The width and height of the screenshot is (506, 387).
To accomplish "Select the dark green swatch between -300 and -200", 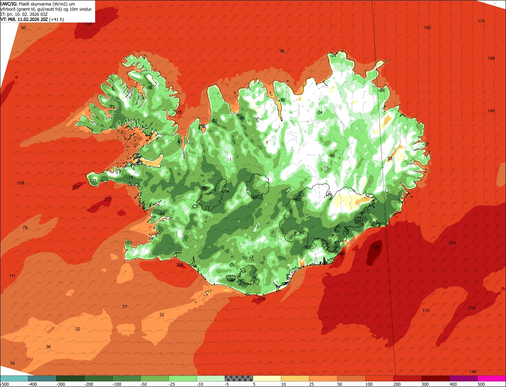I will pyautogui.click(x=70, y=378).
